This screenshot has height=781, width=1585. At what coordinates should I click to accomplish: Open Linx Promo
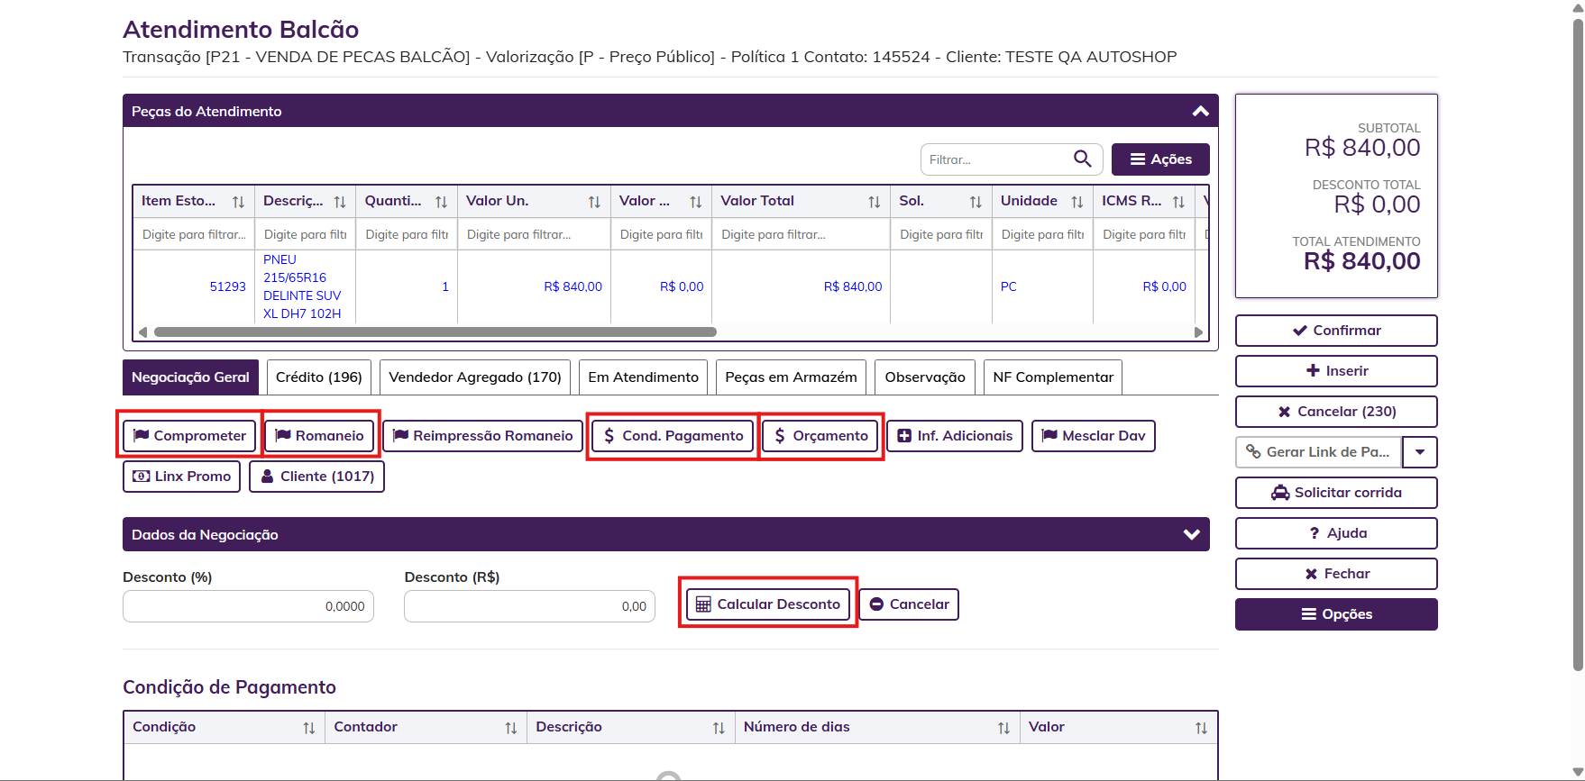pyautogui.click(x=181, y=477)
